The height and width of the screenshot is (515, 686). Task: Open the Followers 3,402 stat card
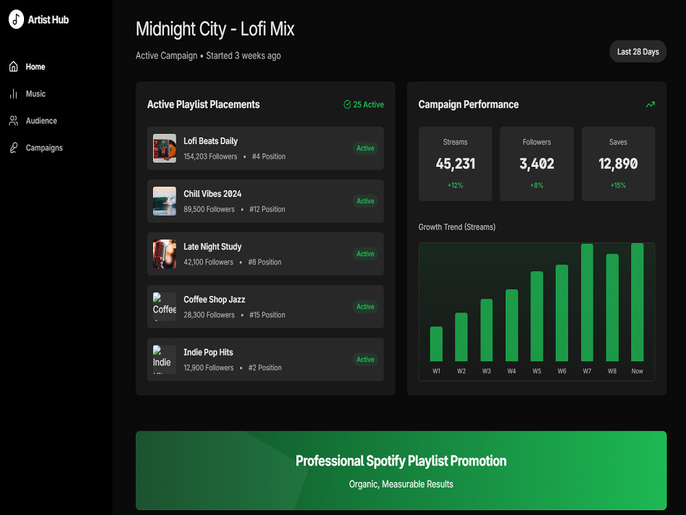537,164
